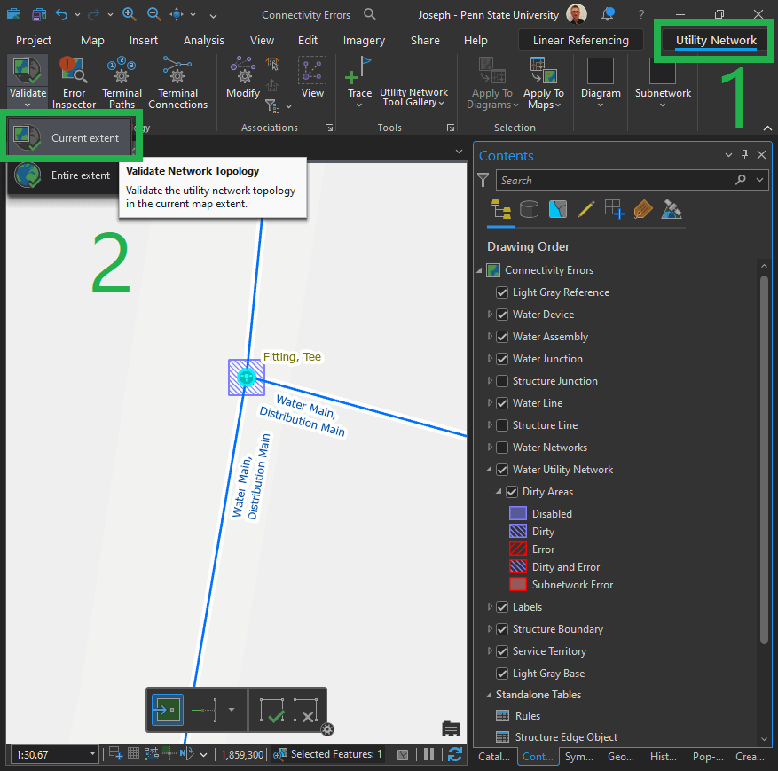Open the map scale dropdown

click(92, 754)
